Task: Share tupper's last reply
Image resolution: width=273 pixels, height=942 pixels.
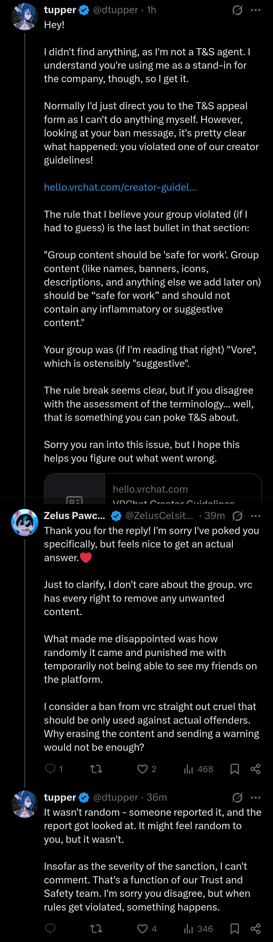Action: (256, 929)
